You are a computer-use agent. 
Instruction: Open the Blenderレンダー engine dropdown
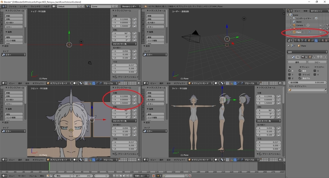click(x=131, y=6)
